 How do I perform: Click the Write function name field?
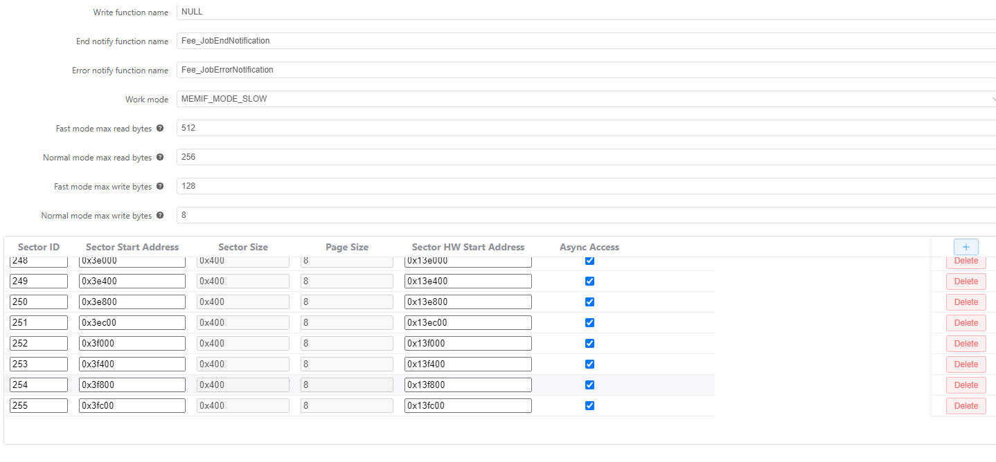(x=585, y=12)
